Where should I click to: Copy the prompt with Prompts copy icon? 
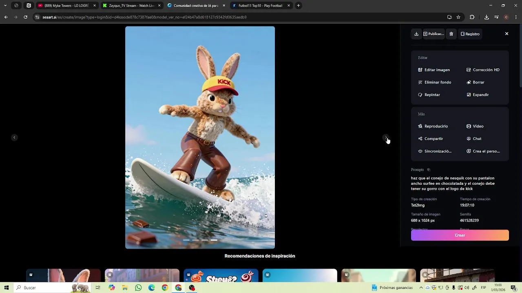[x=429, y=170]
